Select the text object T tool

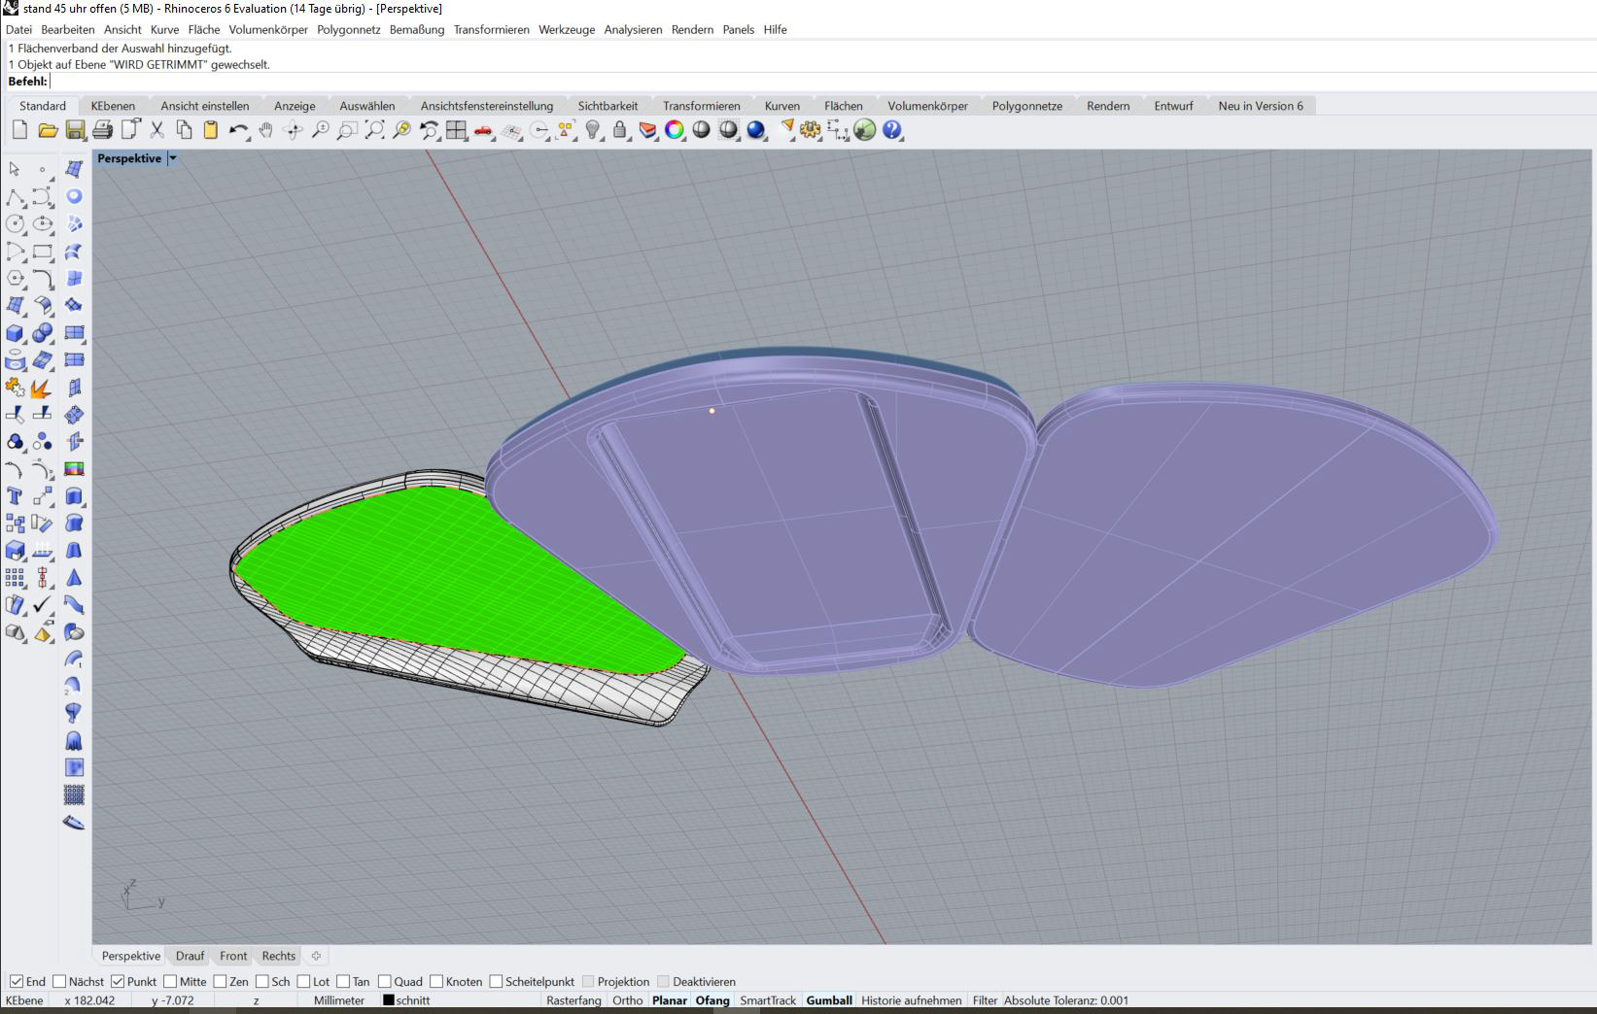coord(15,496)
